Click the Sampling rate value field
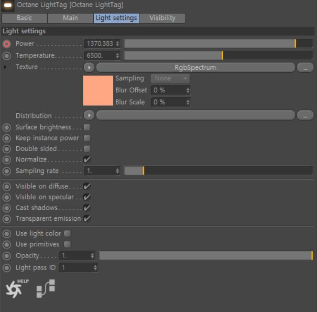This screenshot has width=317, height=312. click(x=102, y=171)
